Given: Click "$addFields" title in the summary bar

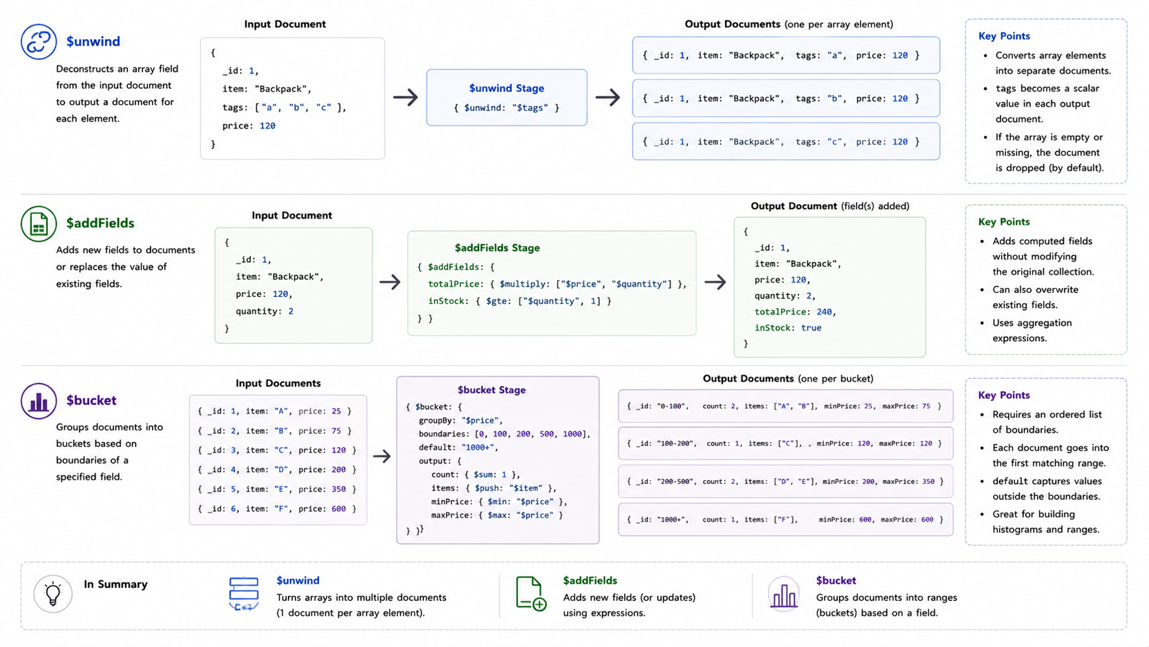Looking at the screenshot, I should click(x=590, y=581).
